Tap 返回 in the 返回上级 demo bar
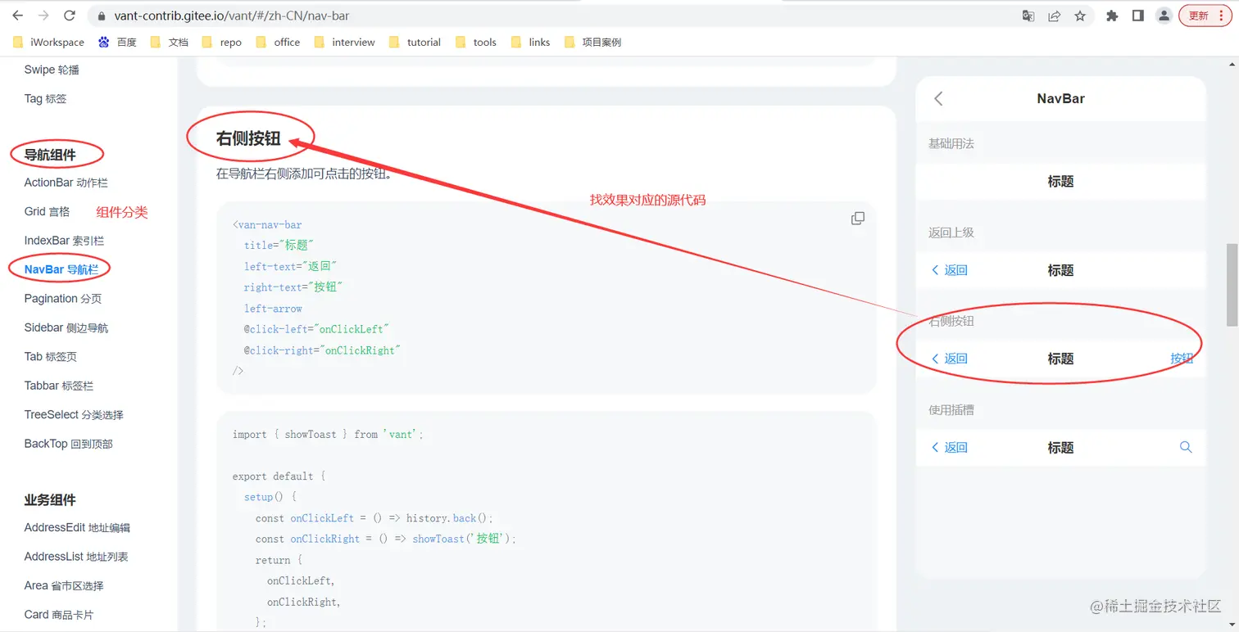Viewport: 1239px width, 632px height. [x=950, y=270]
